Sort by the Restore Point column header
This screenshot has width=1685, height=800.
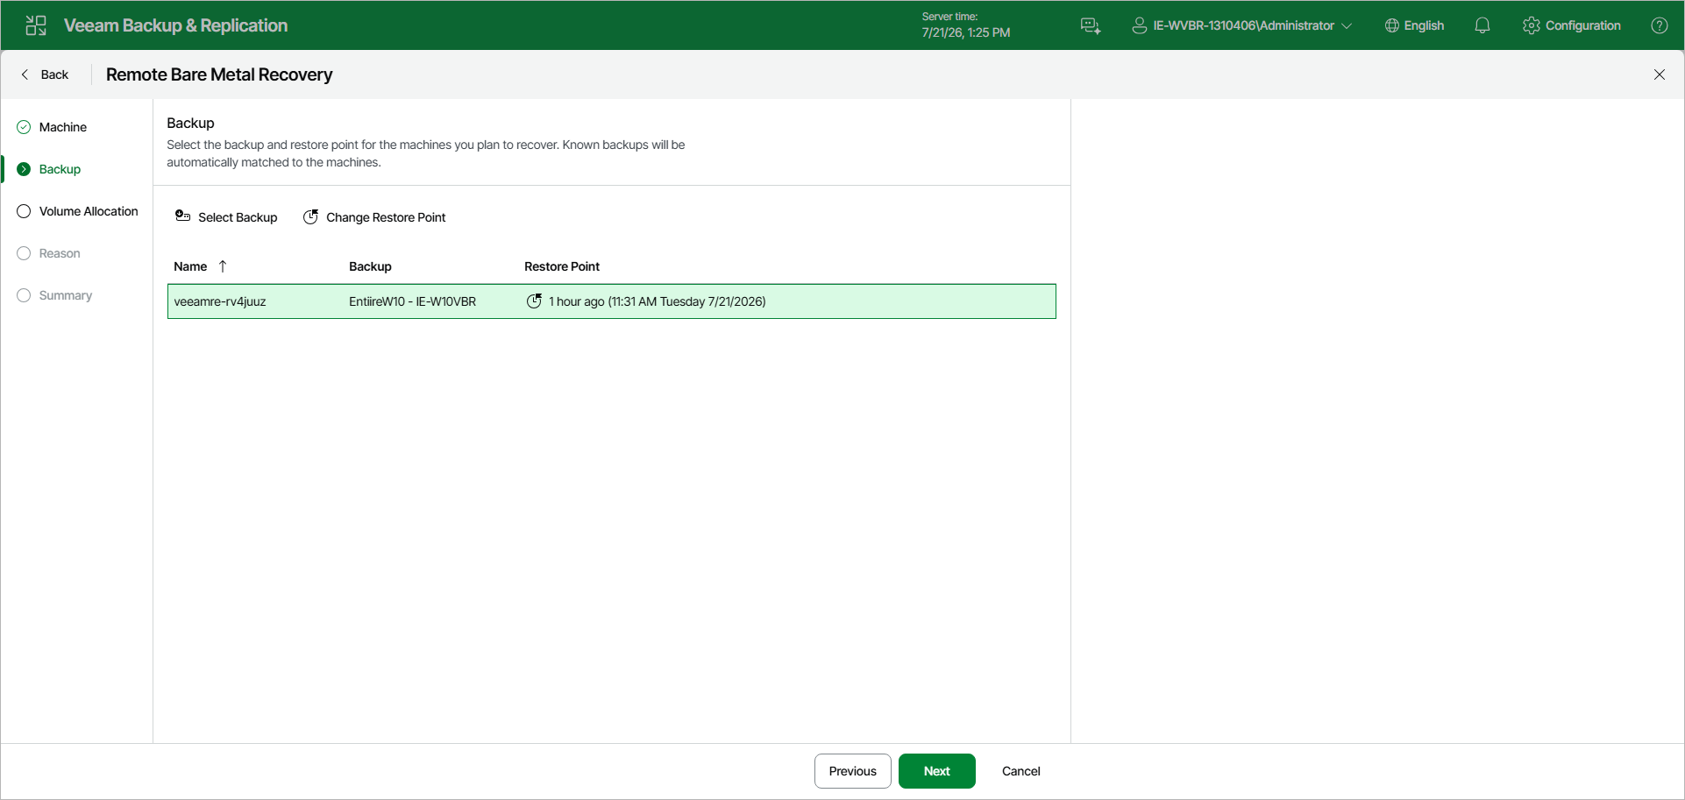pos(562,266)
